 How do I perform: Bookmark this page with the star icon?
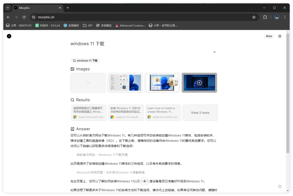tap(254, 17)
